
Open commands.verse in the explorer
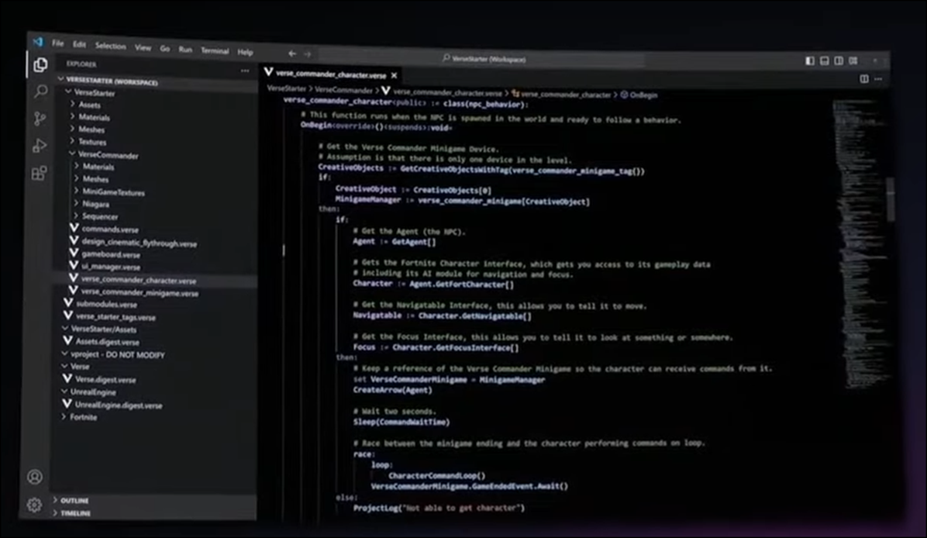pyautogui.click(x=110, y=229)
